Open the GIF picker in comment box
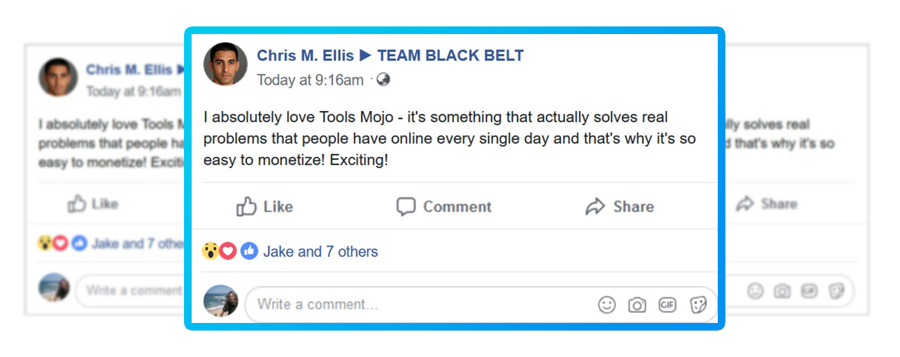Viewport: 900px width, 357px height. 667,305
